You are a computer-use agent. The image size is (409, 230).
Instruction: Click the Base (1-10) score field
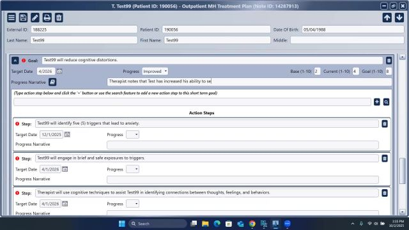click(x=317, y=71)
